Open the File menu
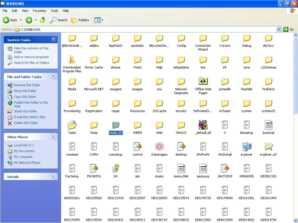Image resolution: width=298 pixels, height=223 pixels. point(5,11)
